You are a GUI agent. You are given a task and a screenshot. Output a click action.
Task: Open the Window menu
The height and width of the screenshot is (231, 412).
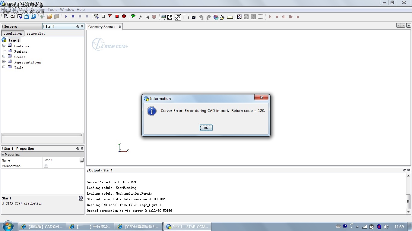pos(67,10)
